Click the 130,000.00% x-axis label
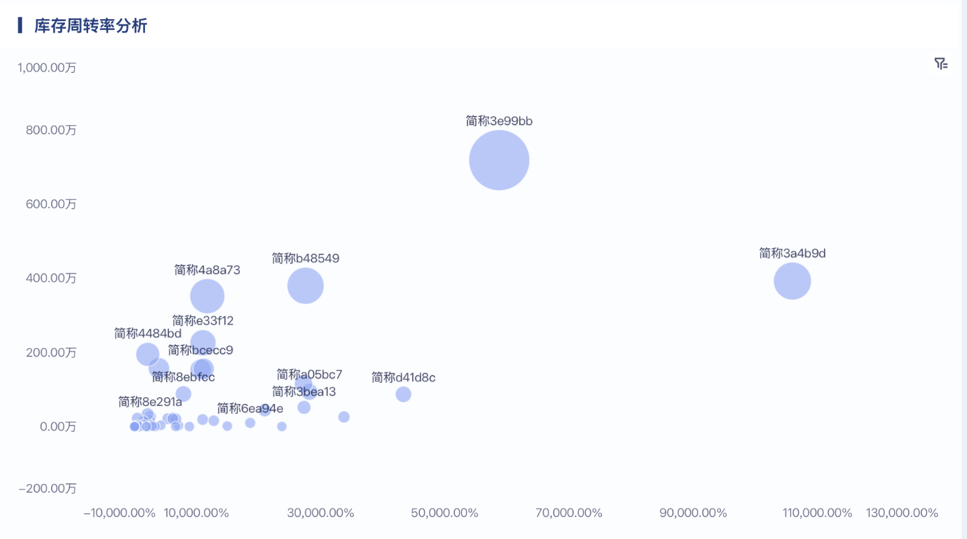Image resolution: width=967 pixels, height=539 pixels. [x=901, y=513]
